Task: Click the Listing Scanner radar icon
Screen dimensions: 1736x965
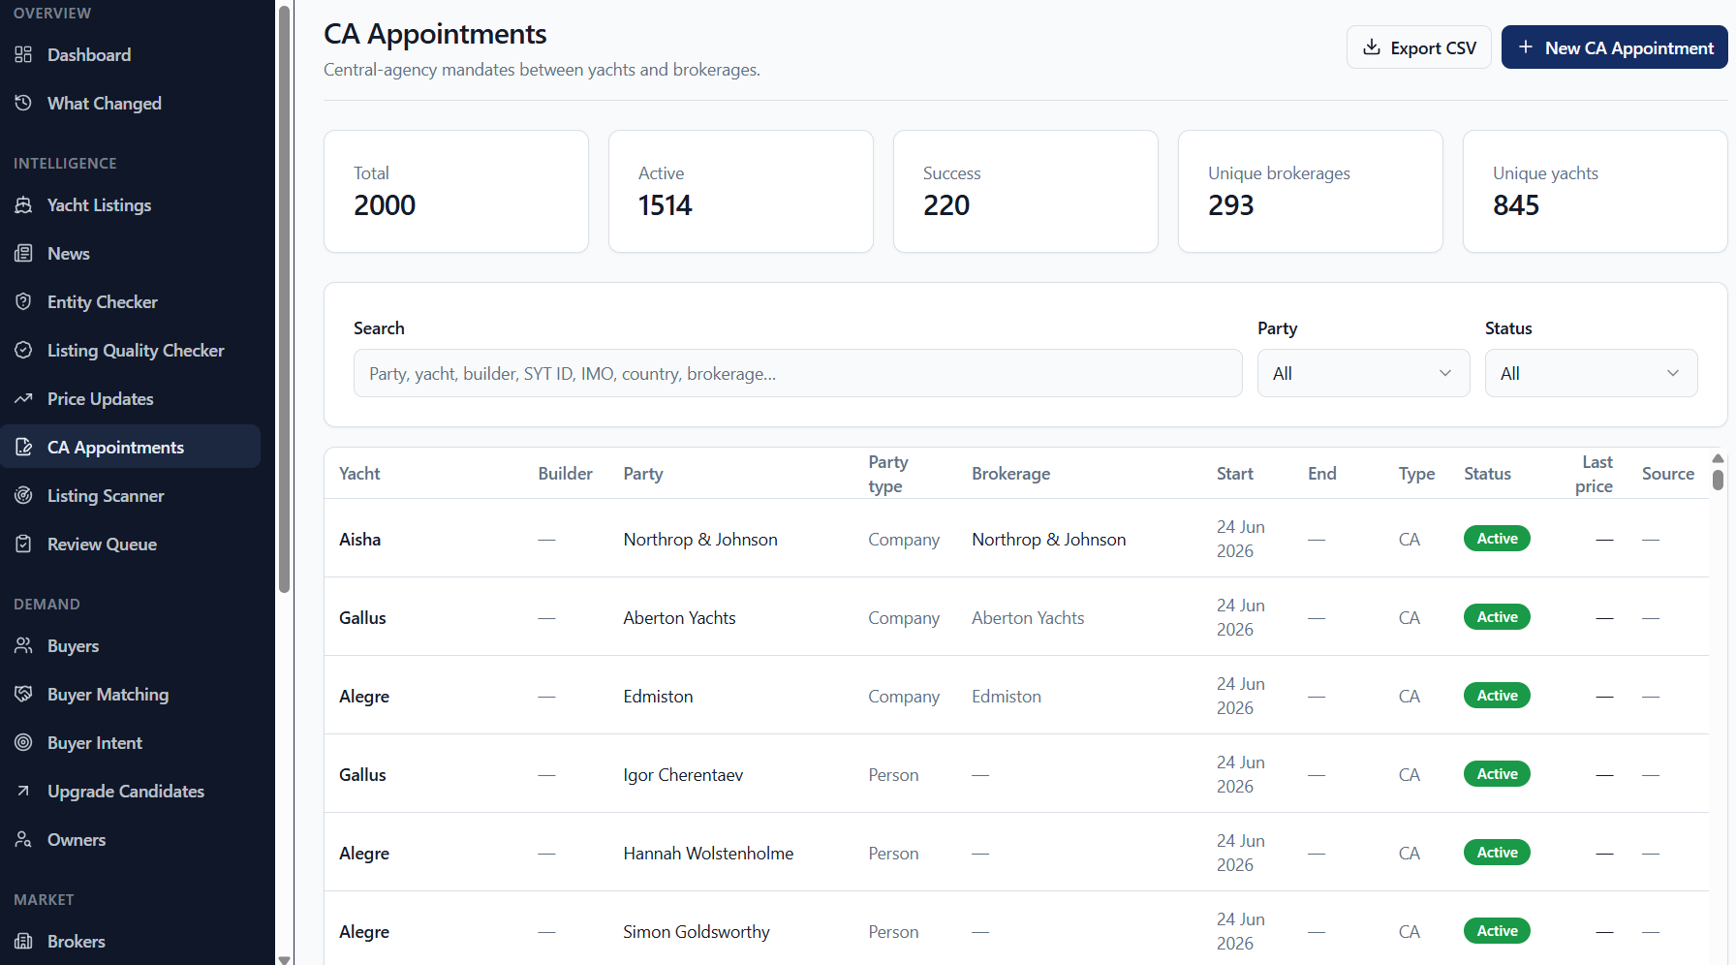Action: tap(24, 495)
